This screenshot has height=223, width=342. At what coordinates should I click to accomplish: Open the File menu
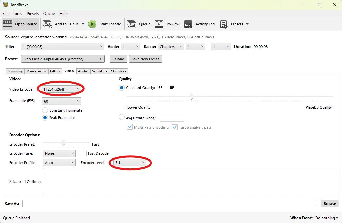pos(5,13)
